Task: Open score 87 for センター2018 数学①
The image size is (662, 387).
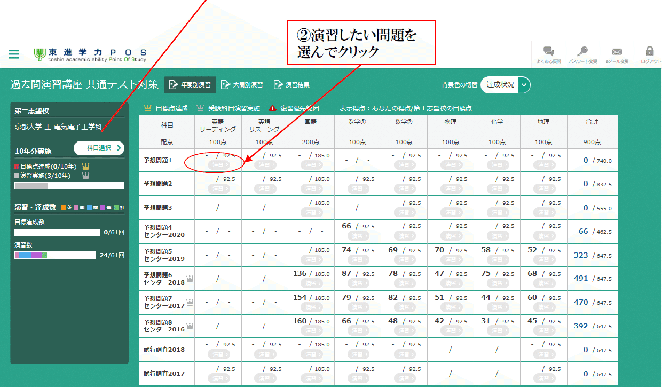Action: (x=346, y=273)
